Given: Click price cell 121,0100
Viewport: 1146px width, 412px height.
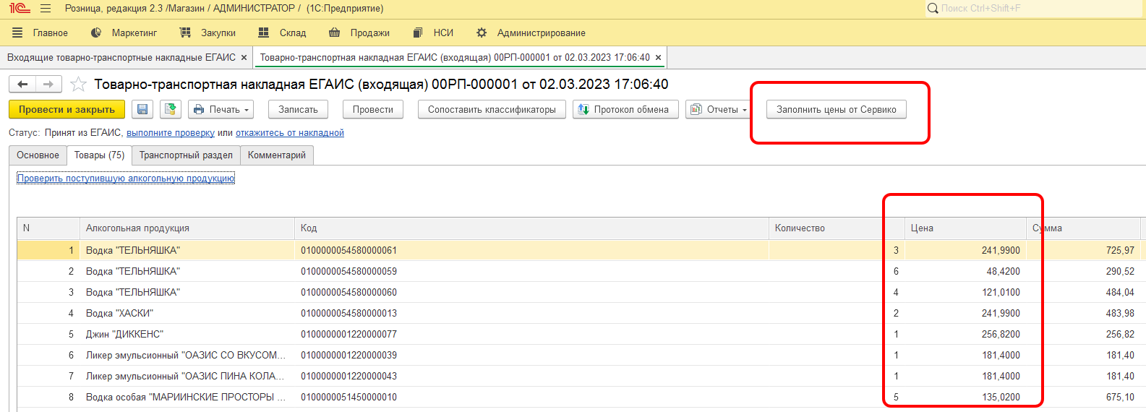Looking at the screenshot, I should point(965,292).
